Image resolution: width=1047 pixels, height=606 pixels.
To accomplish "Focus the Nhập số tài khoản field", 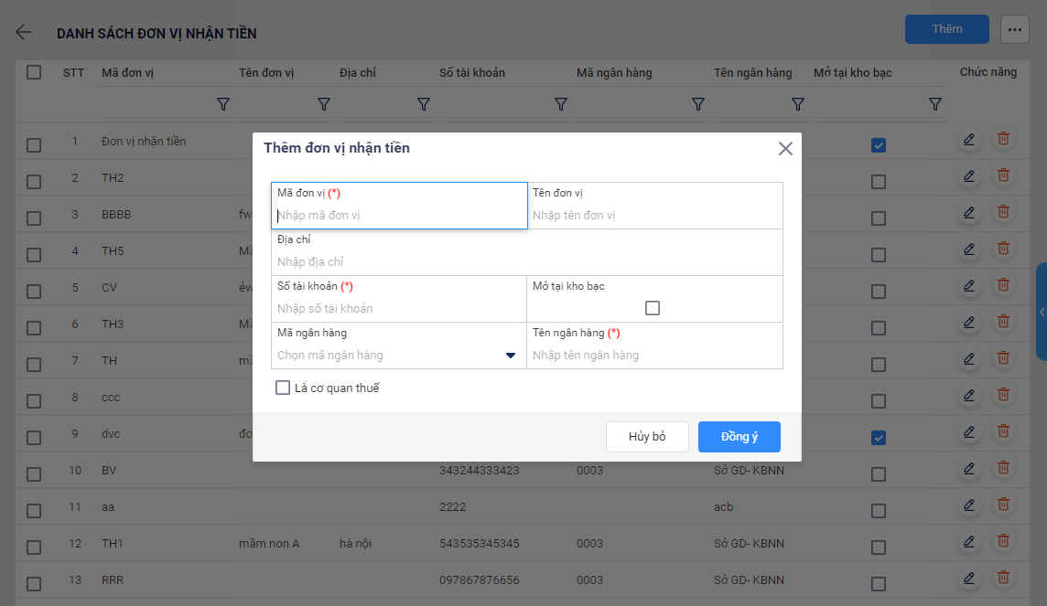I will (x=399, y=309).
